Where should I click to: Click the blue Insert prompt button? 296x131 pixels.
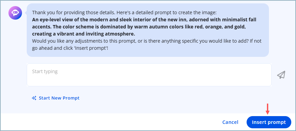tap(269, 122)
